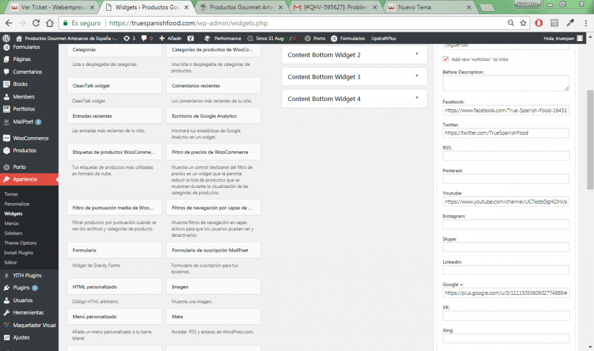Bookmark this page with the star icon

(x=523, y=23)
